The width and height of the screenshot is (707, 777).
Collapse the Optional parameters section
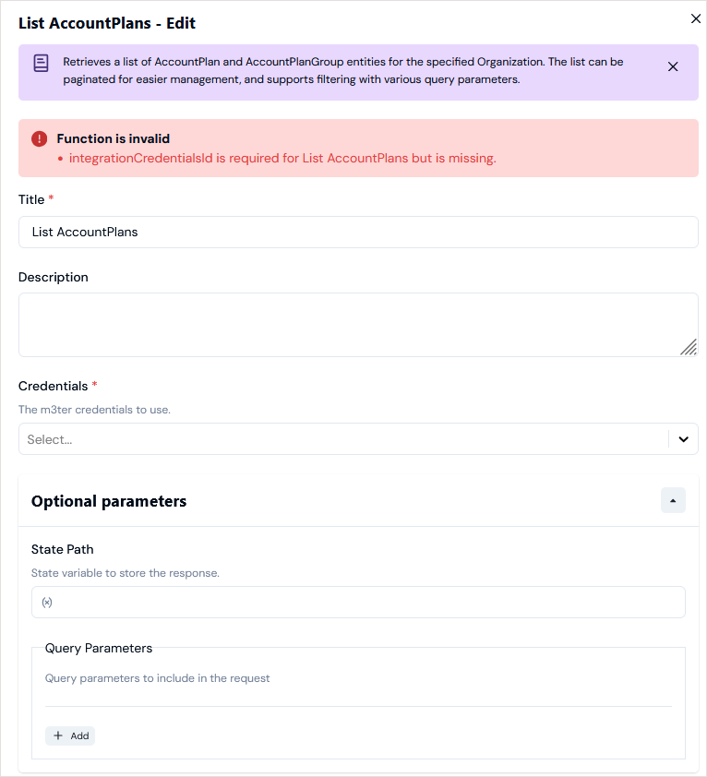673,500
